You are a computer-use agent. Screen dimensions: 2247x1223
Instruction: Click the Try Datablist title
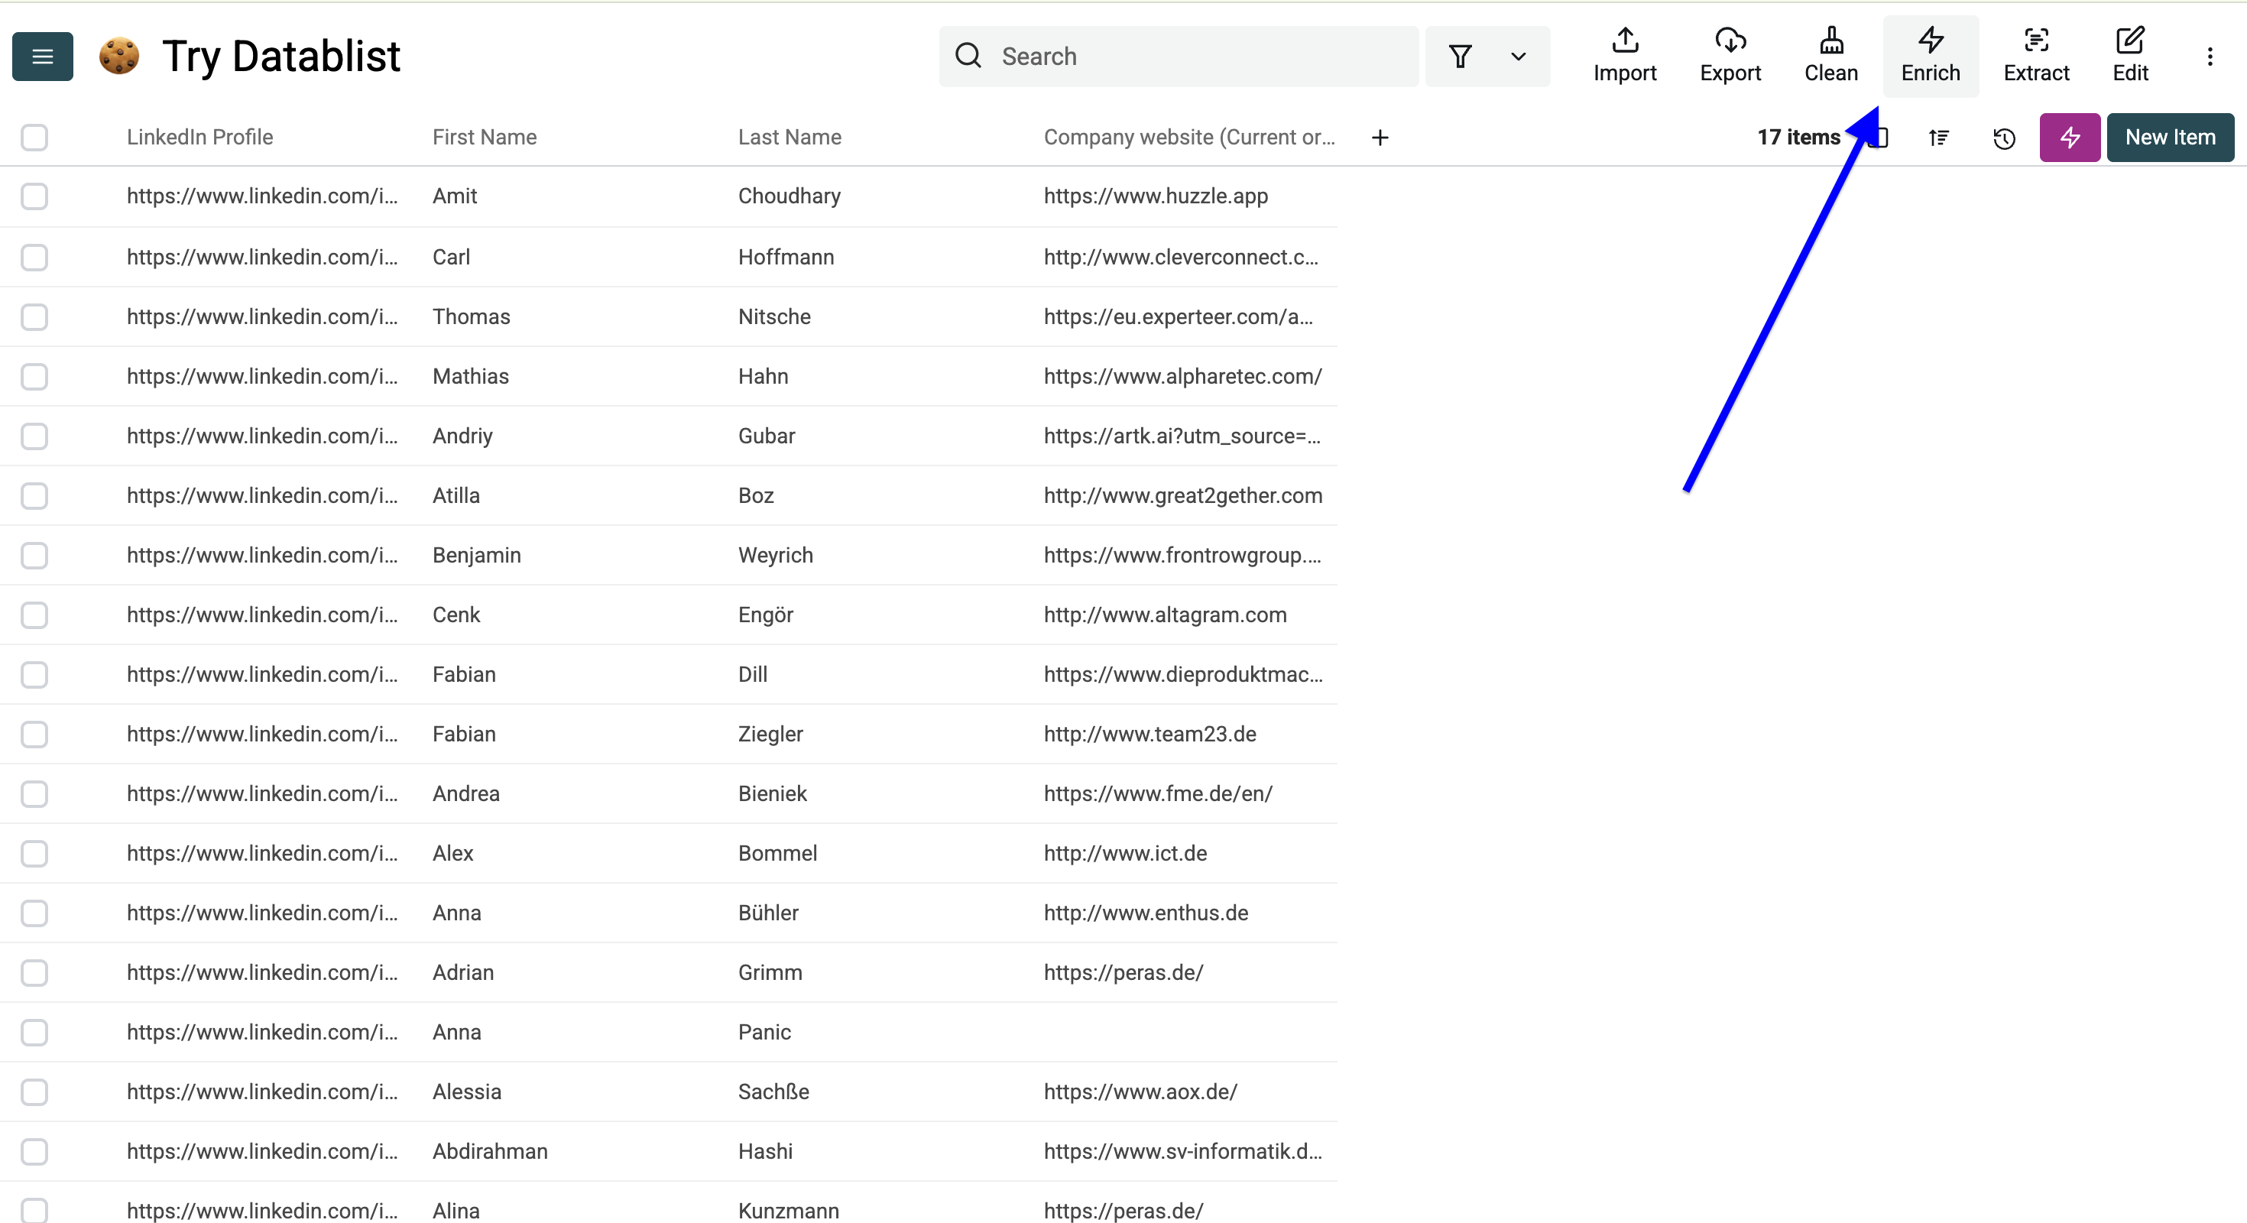(x=281, y=57)
